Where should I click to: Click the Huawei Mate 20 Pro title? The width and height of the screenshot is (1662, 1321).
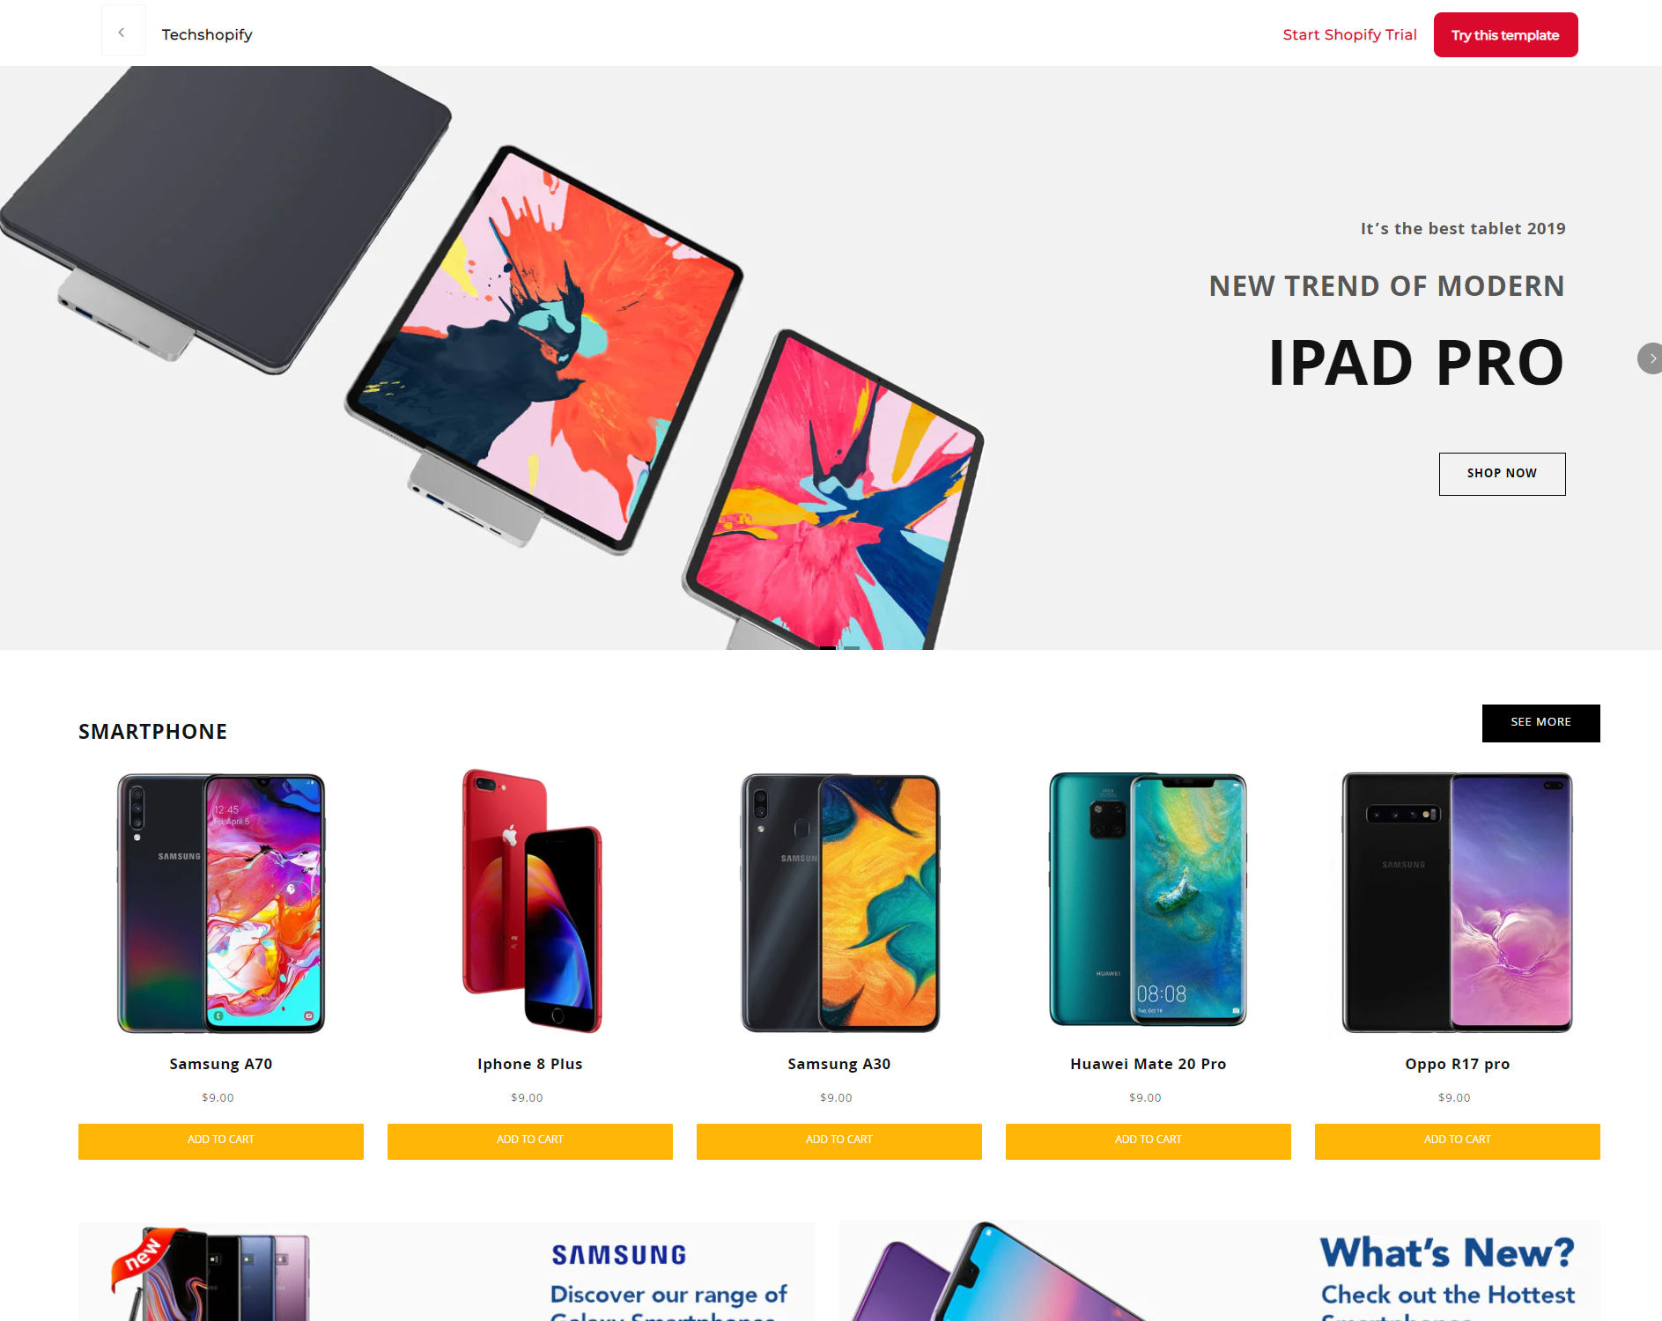point(1148,1064)
